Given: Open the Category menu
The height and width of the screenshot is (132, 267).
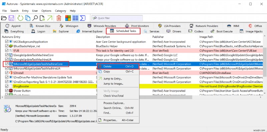Looking at the screenshot, I should pyautogui.click(x=60, y=11).
